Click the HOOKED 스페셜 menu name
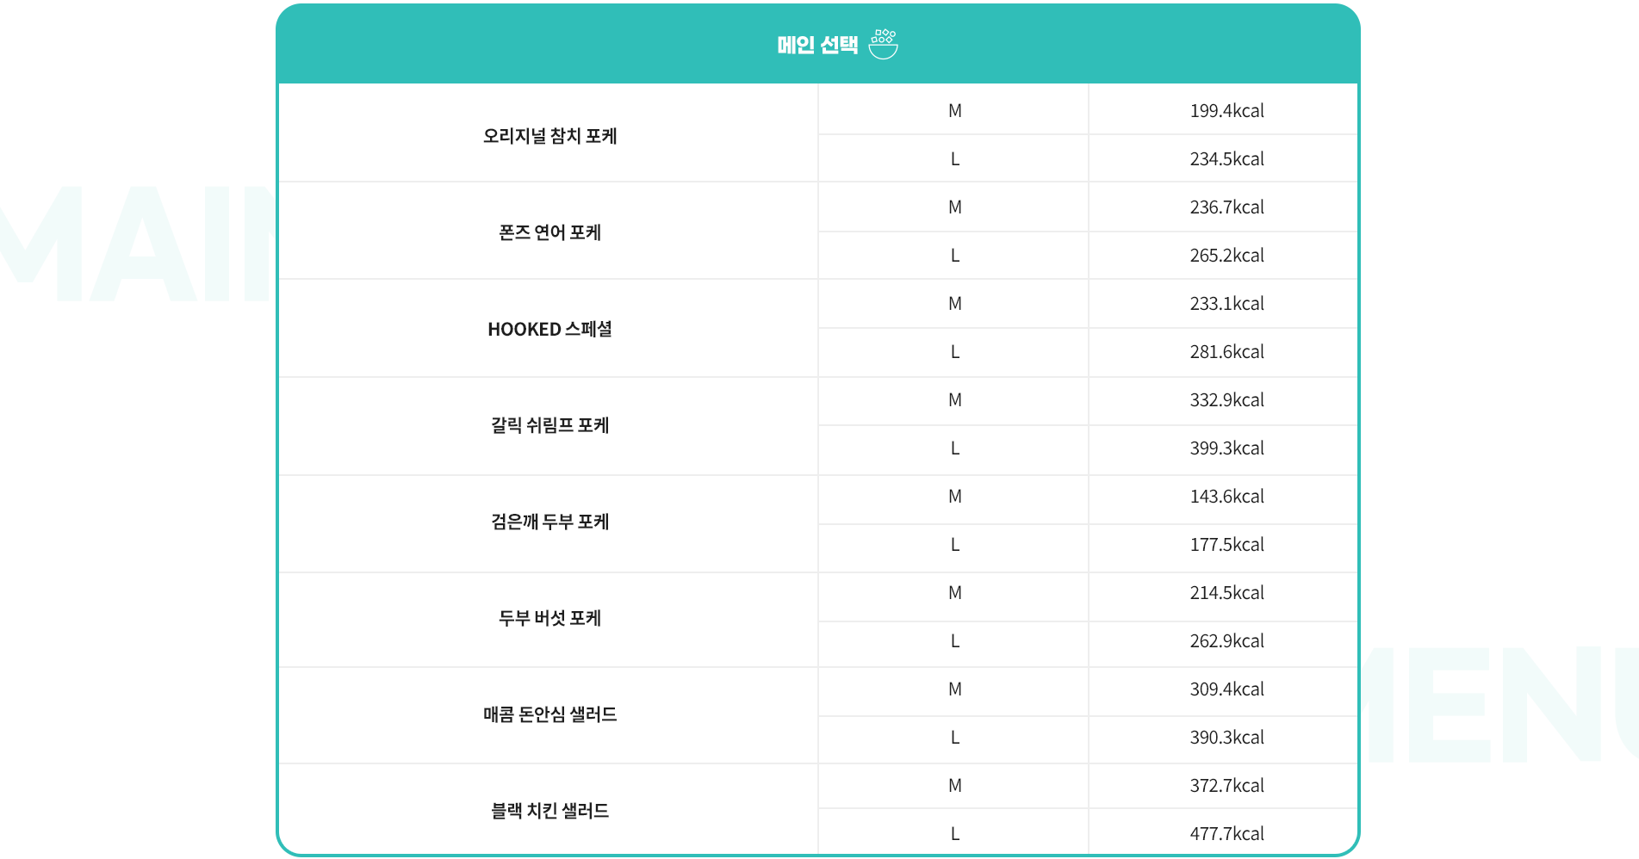Image resolution: width=1639 pixels, height=859 pixels. pyautogui.click(x=549, y=329)
